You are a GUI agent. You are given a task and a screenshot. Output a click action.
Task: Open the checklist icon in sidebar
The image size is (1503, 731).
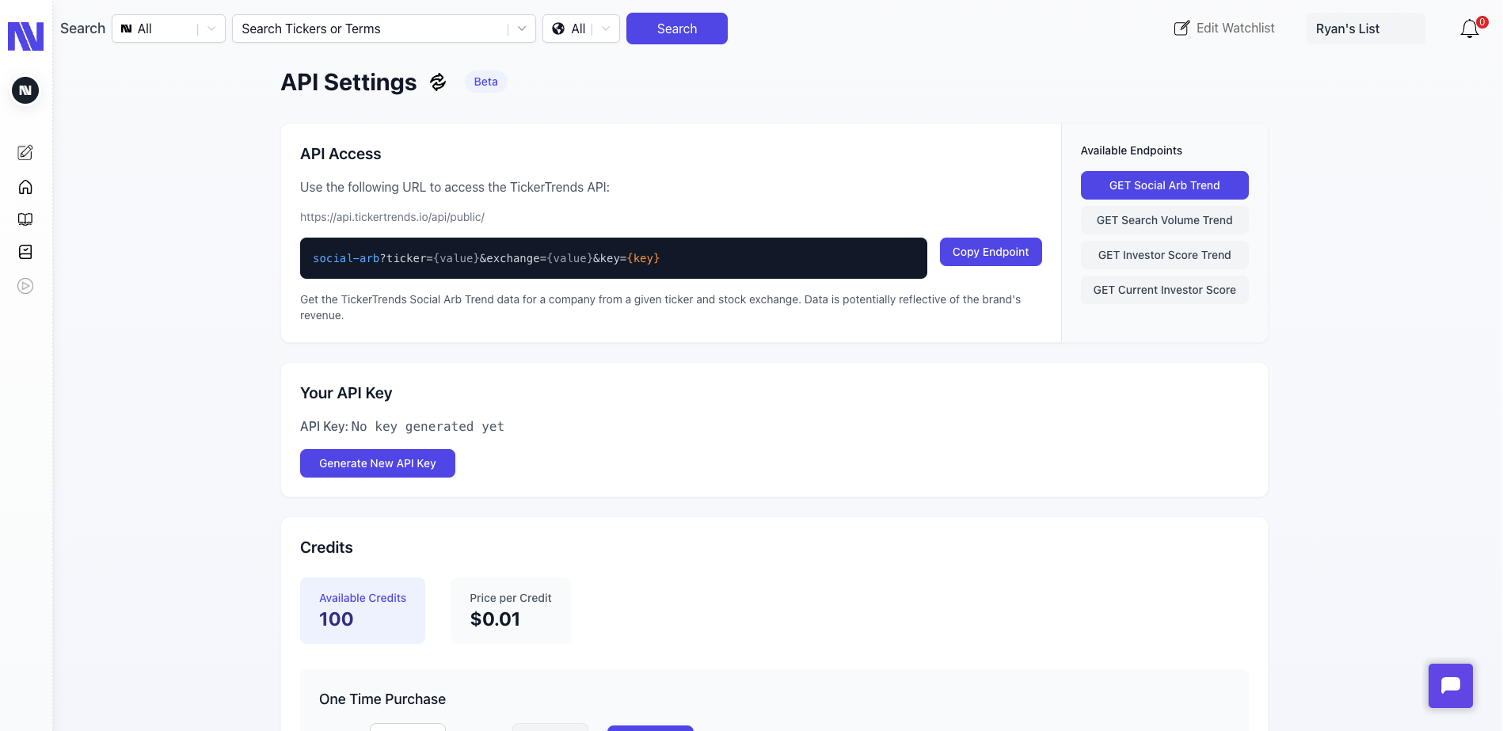pyautogui.click(x=25, y=252)
